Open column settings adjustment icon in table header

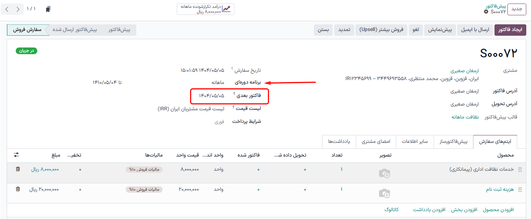point(16,155)
